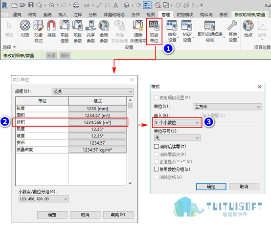Click Volume format button 1234.568 [m³]
Image resolution: width=271 pixels, height=225 pixels.
(97, 122)
